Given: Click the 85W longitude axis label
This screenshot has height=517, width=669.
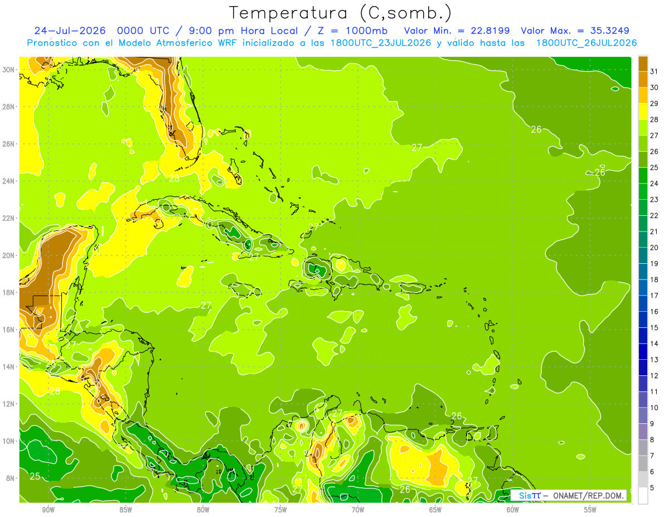Looking at the screenshot, I should pyautogui.click(x=126, y=510).
